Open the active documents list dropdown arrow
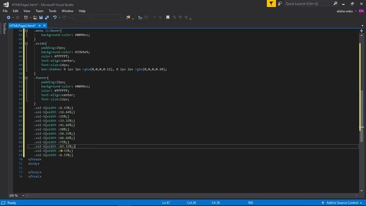 [362, 26]
